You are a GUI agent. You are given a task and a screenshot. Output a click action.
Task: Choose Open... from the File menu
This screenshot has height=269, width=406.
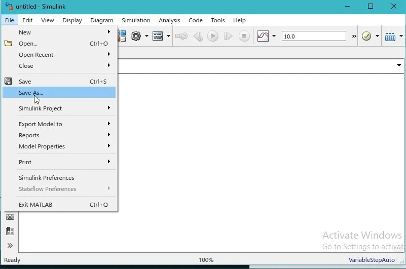click(x=59, y=44)
